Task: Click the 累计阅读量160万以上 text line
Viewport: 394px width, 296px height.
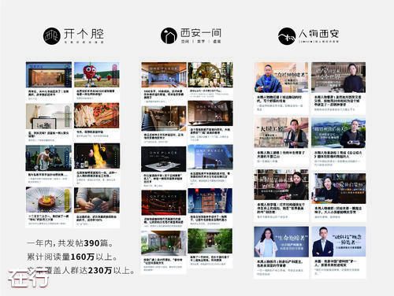Action: click(x=72, y=257)
